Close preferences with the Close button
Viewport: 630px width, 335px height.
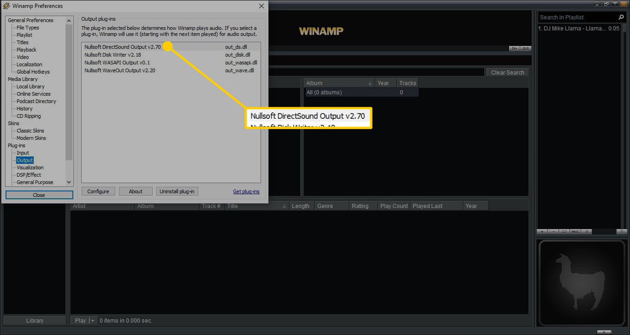pyautogui.click(x=39, y=195)
